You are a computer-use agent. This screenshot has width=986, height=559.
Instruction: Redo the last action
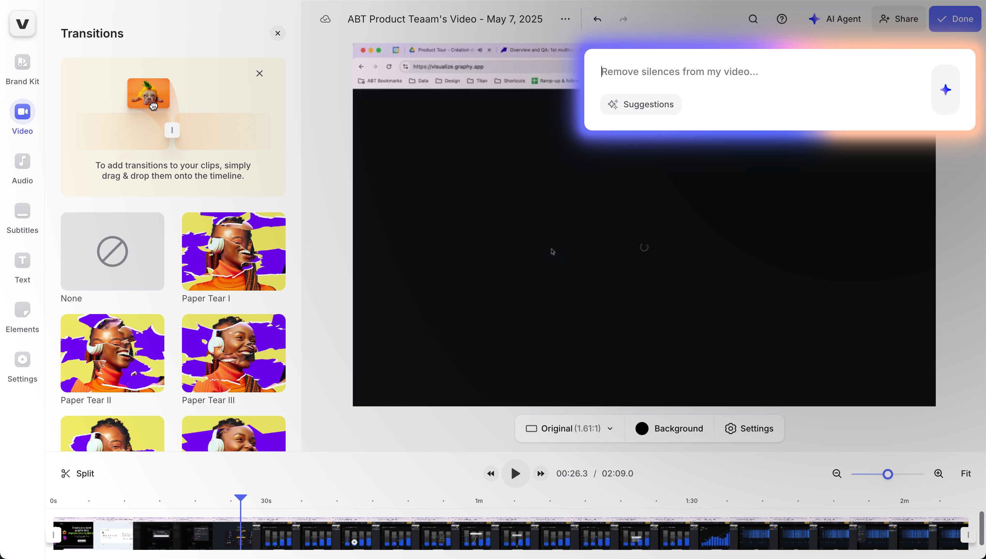tap(623, 19)
